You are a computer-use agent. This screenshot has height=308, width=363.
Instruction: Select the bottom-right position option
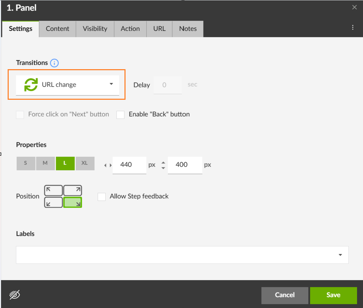pyautogui.click(x=73, y=202)
